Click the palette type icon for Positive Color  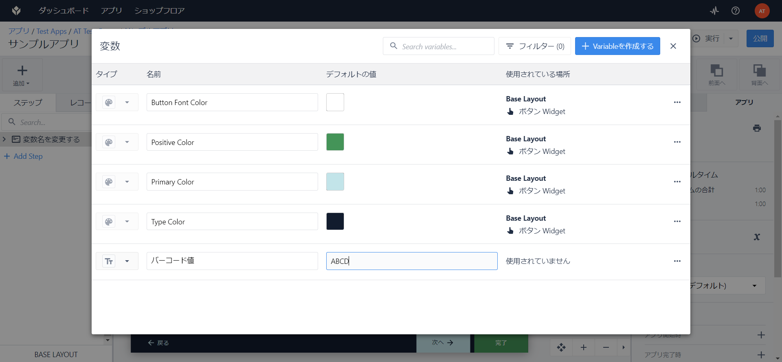click(x=109, y=142)
